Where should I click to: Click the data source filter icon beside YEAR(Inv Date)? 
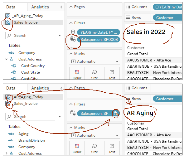(x=73, y=32)
